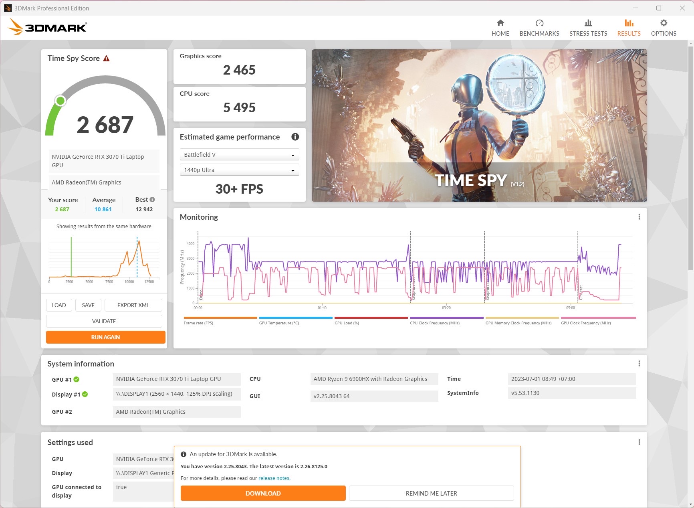Go to the Benchmarks tab
The image size is (694, 508).
click(539, 28)
